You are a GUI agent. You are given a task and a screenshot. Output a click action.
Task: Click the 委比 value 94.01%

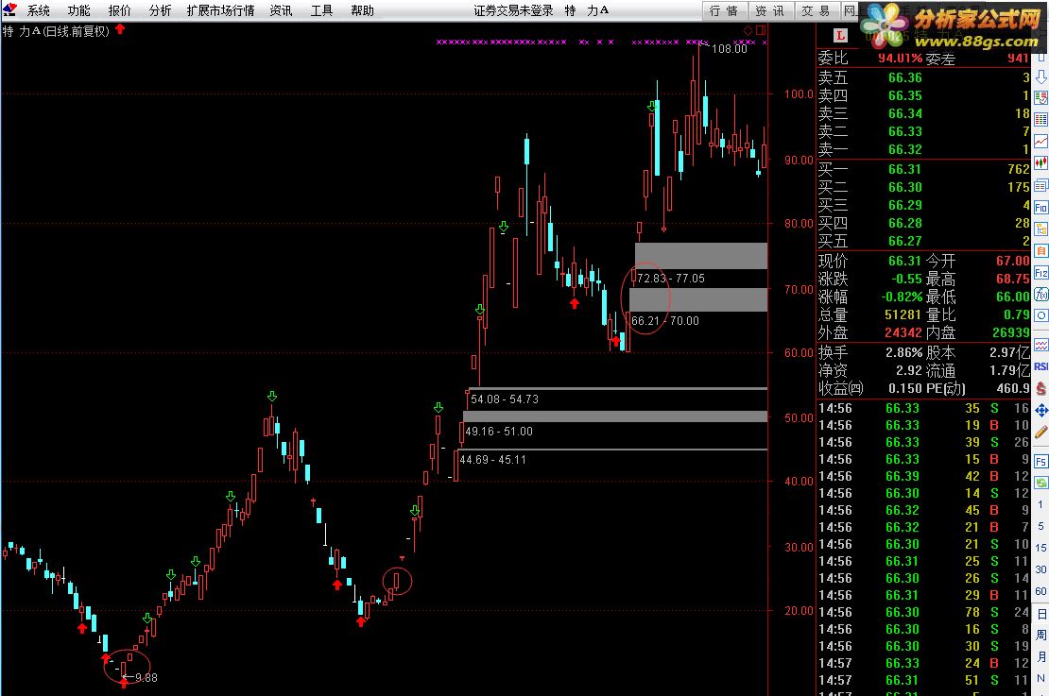point(900,59)
